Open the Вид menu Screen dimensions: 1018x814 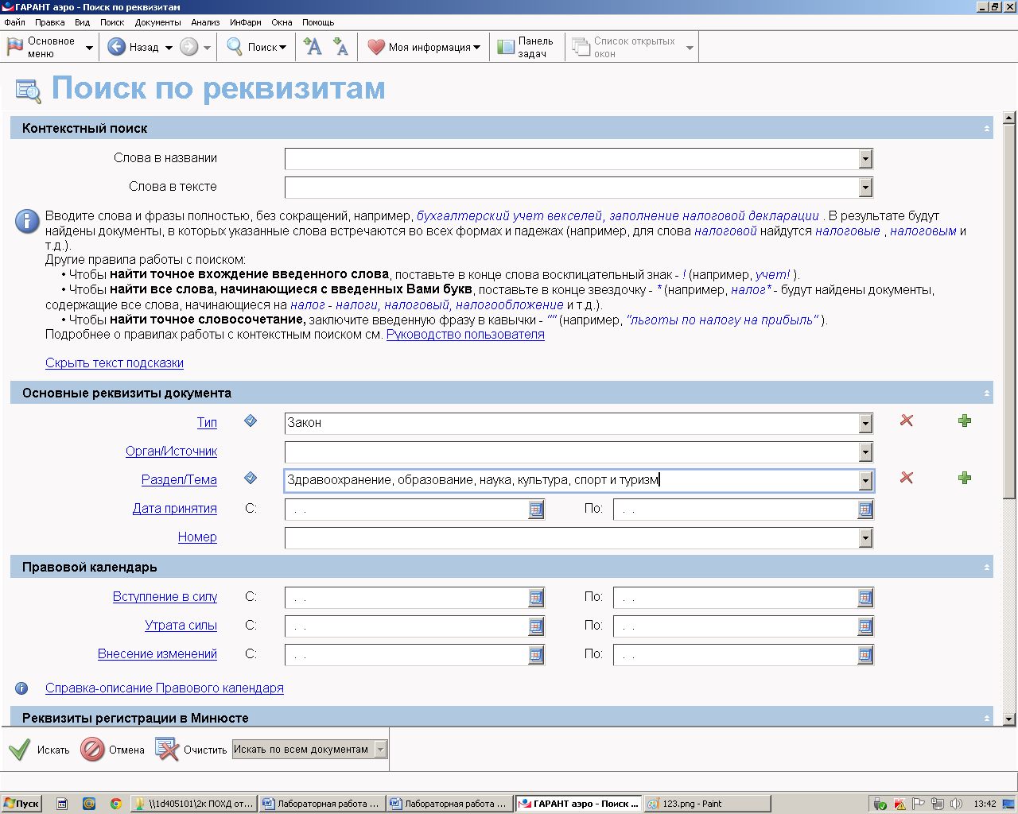tap(82, 22)
